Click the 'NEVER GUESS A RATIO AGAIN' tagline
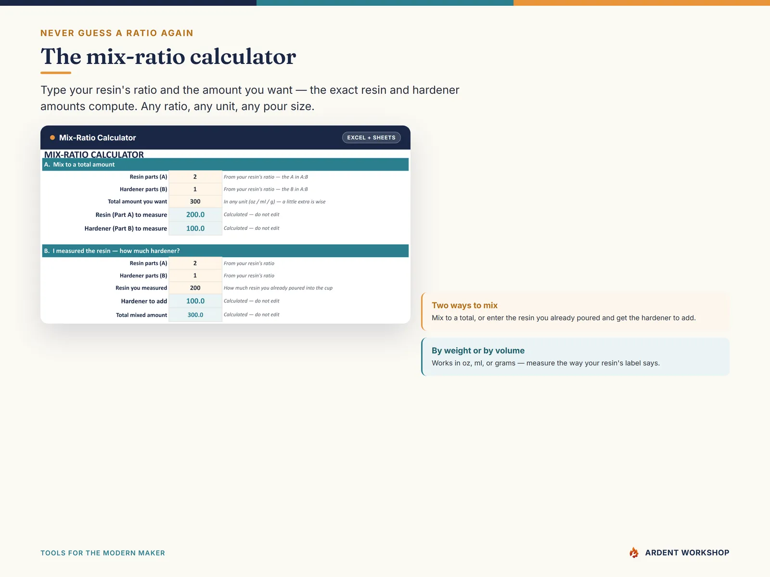The width and height of the screenshot is (770, 577). pyautogui.click(x=117, y=33)
